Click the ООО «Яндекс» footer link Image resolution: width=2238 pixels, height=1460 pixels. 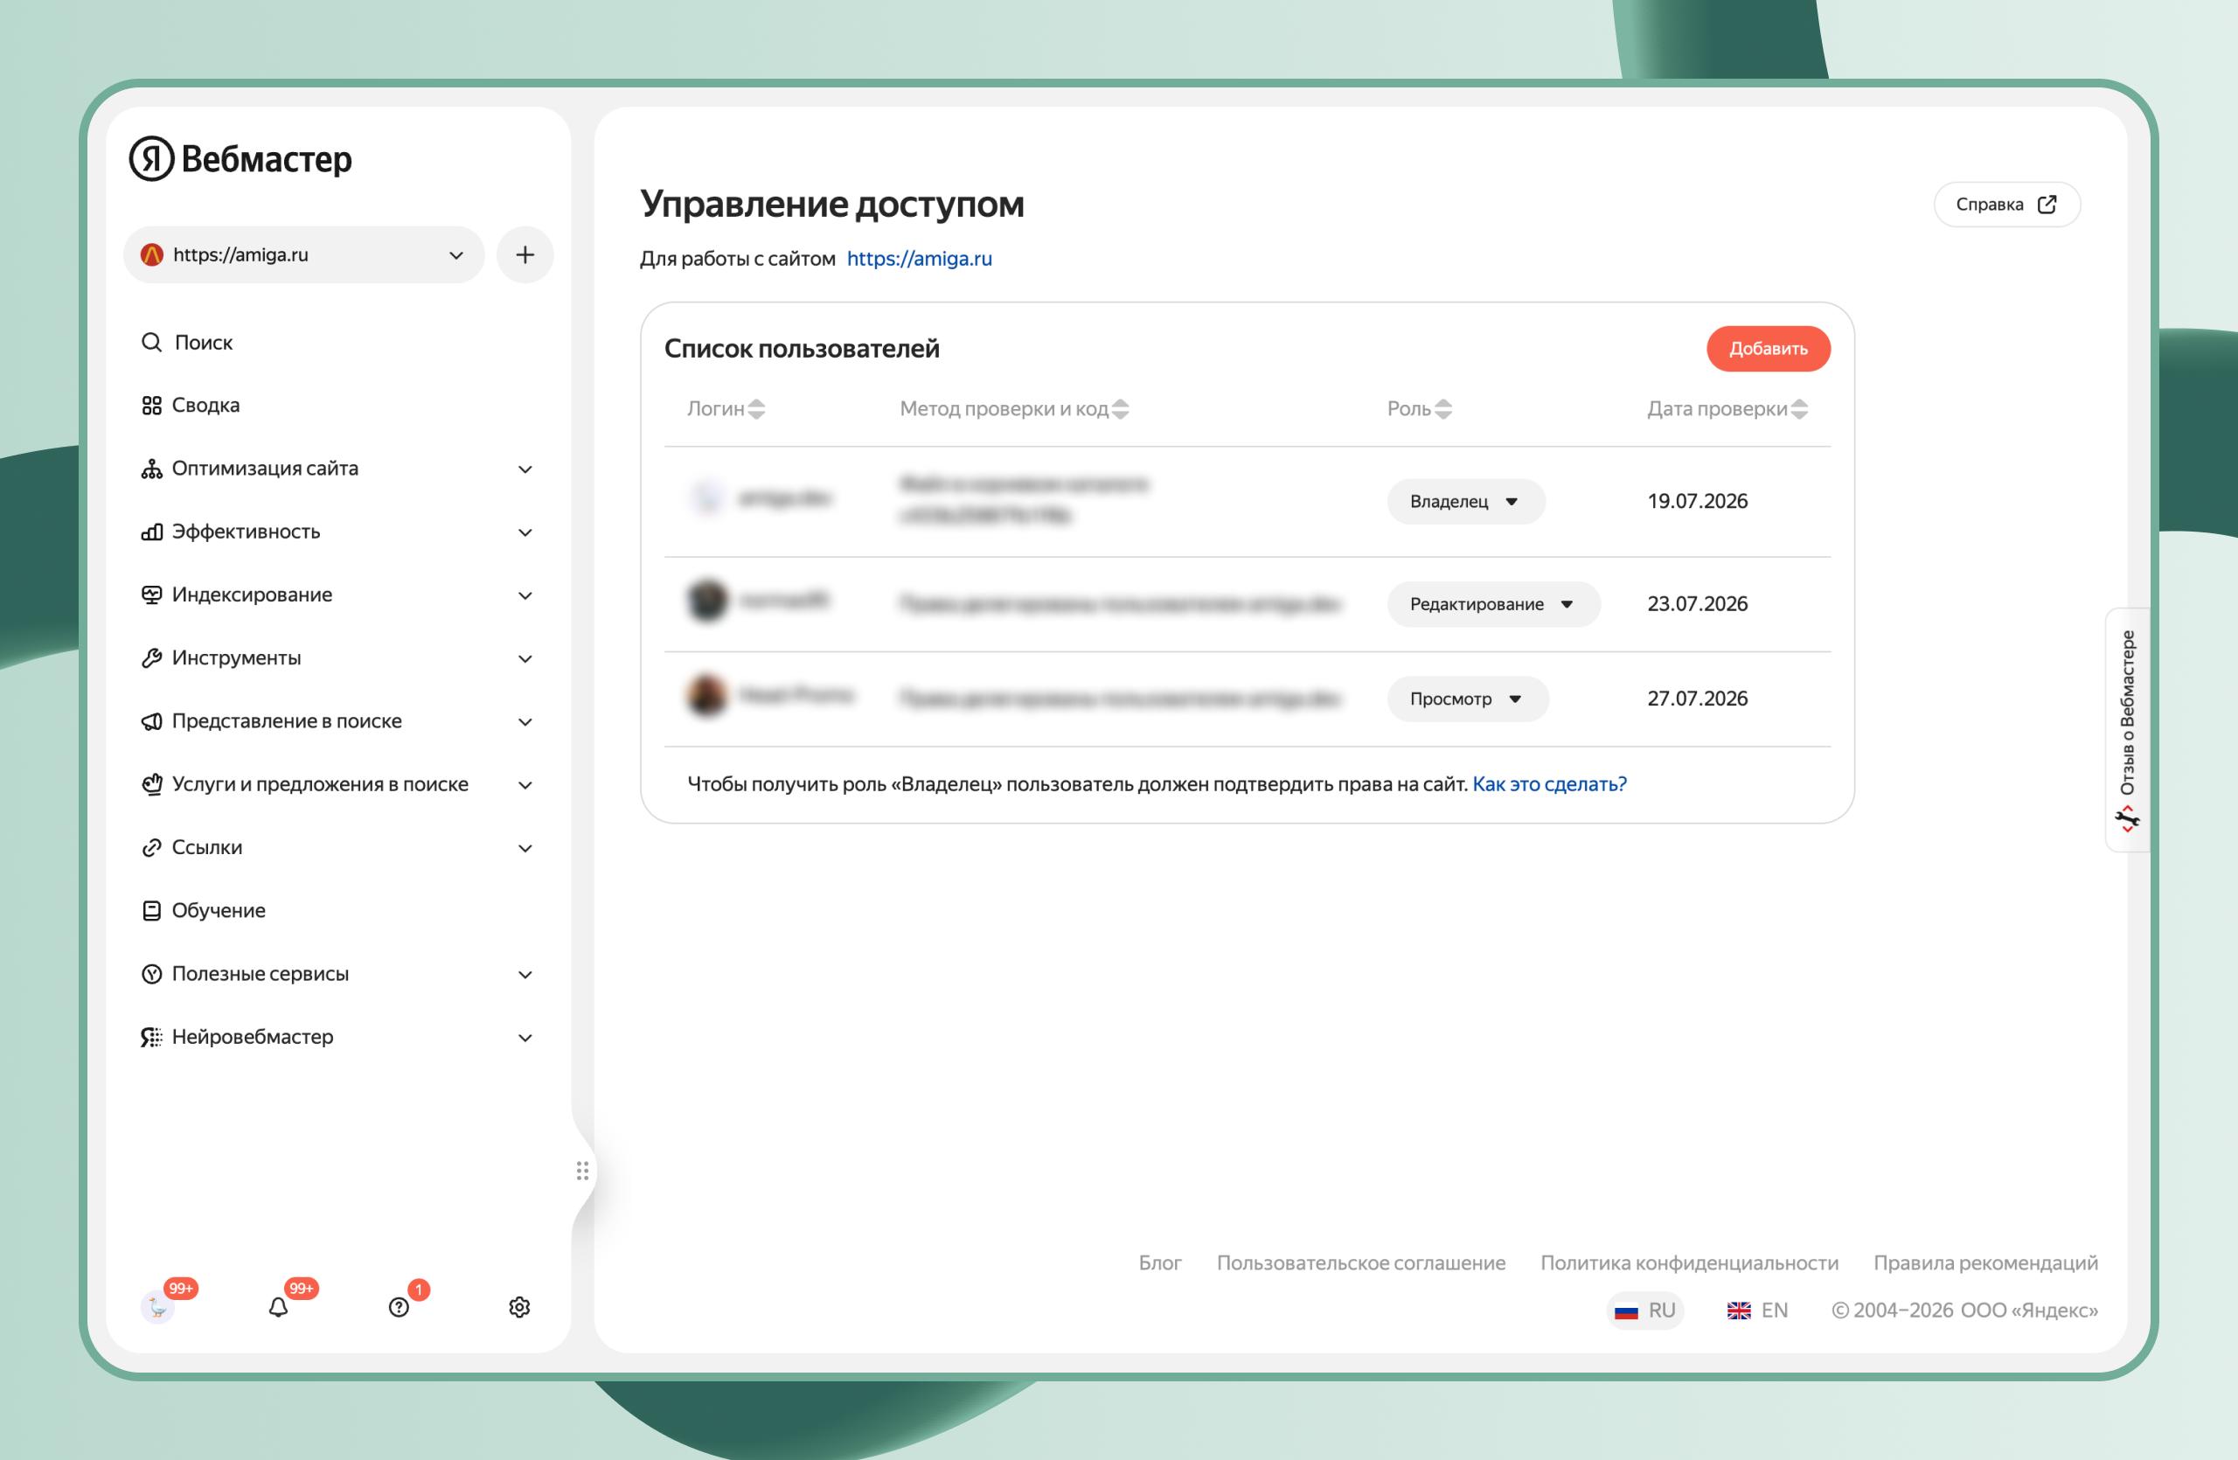click(2028, 1311)
